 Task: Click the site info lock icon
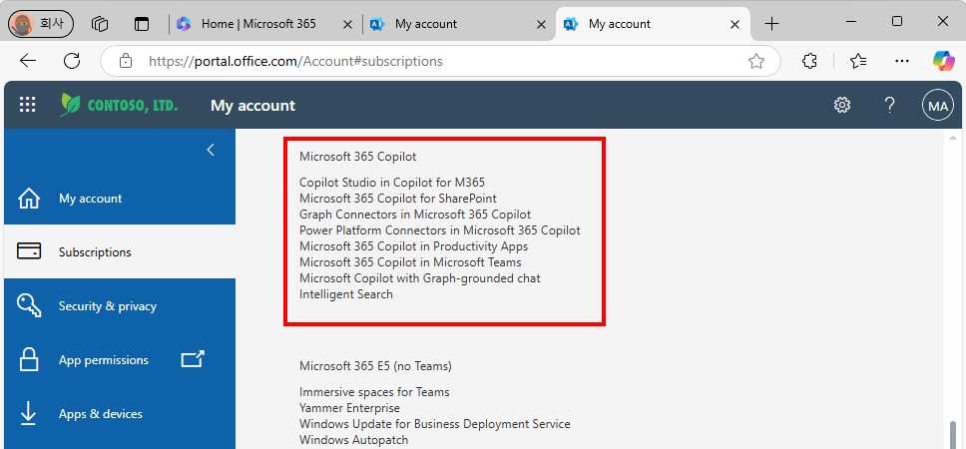(x=126, y=61)
